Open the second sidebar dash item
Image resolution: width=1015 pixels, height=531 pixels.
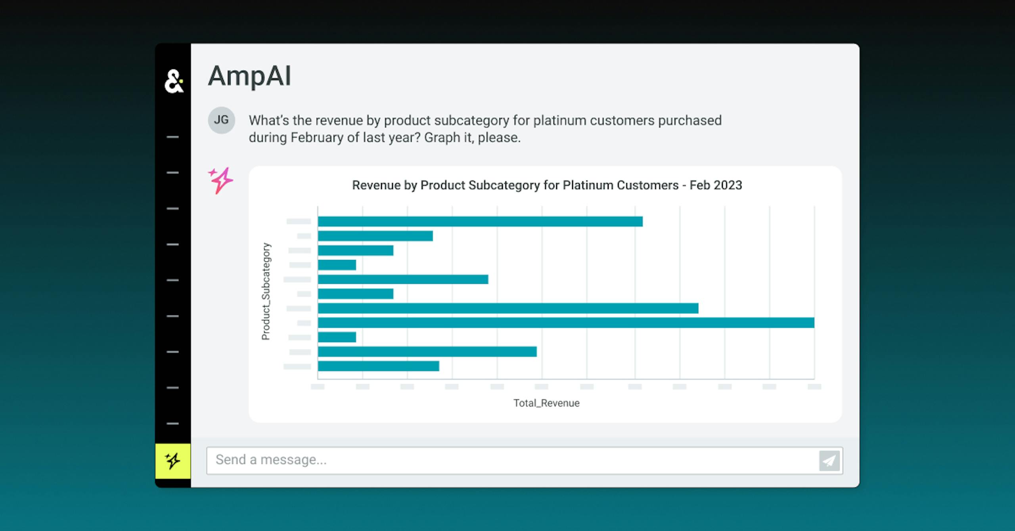click(172, 173)
